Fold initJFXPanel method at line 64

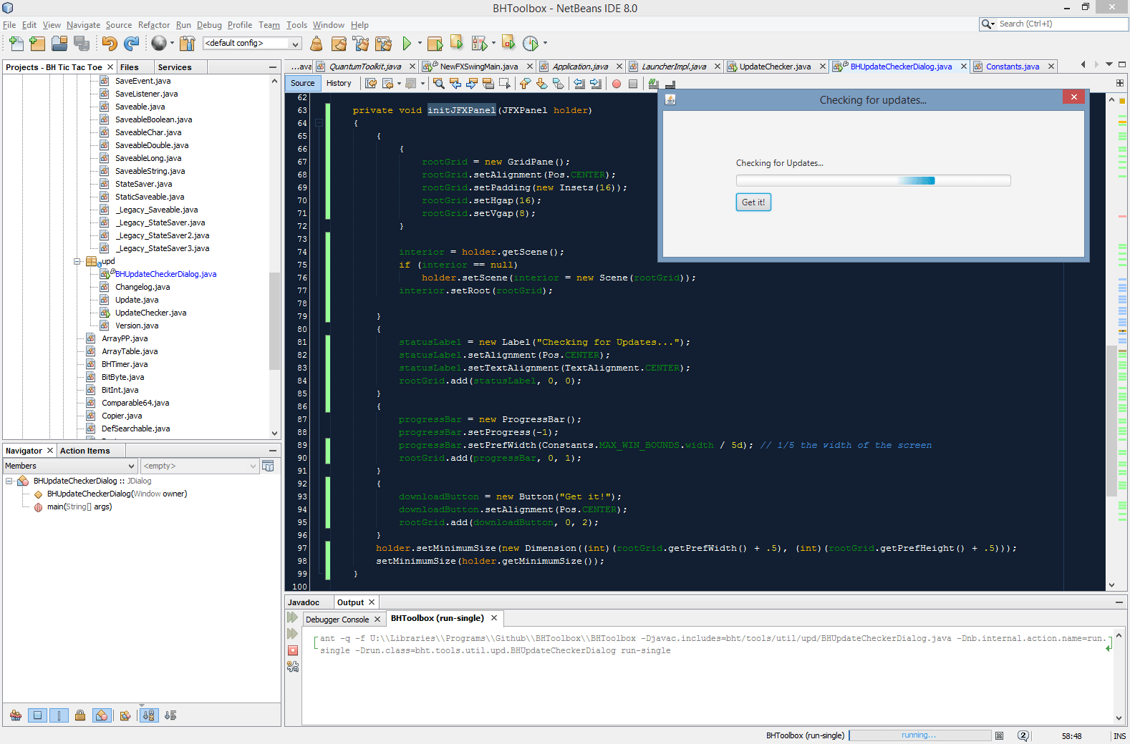pos(319,123)
